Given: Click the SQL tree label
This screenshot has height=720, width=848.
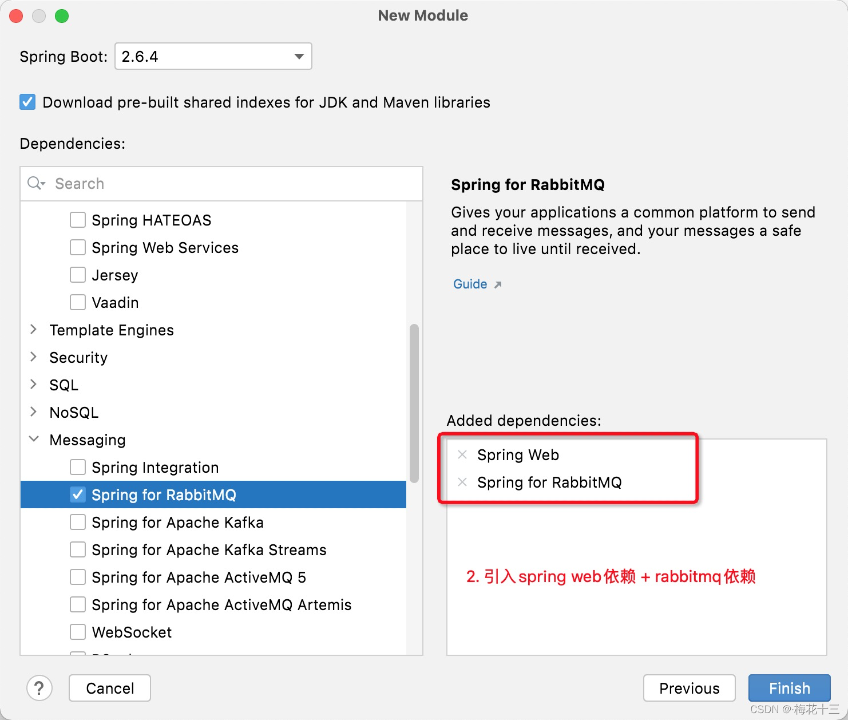Looking at the screenshot, I should pyautogui.click(x=64, y=385).
